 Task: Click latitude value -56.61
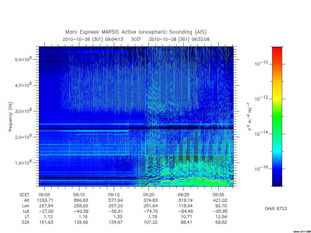point(115,211)
